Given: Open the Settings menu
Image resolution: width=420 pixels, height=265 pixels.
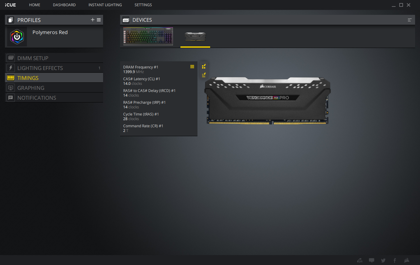Looking at the screenshot, I should click(x=143, y=5).
